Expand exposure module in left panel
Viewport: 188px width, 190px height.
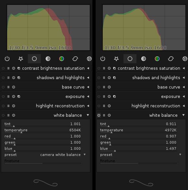pos(88,96)
